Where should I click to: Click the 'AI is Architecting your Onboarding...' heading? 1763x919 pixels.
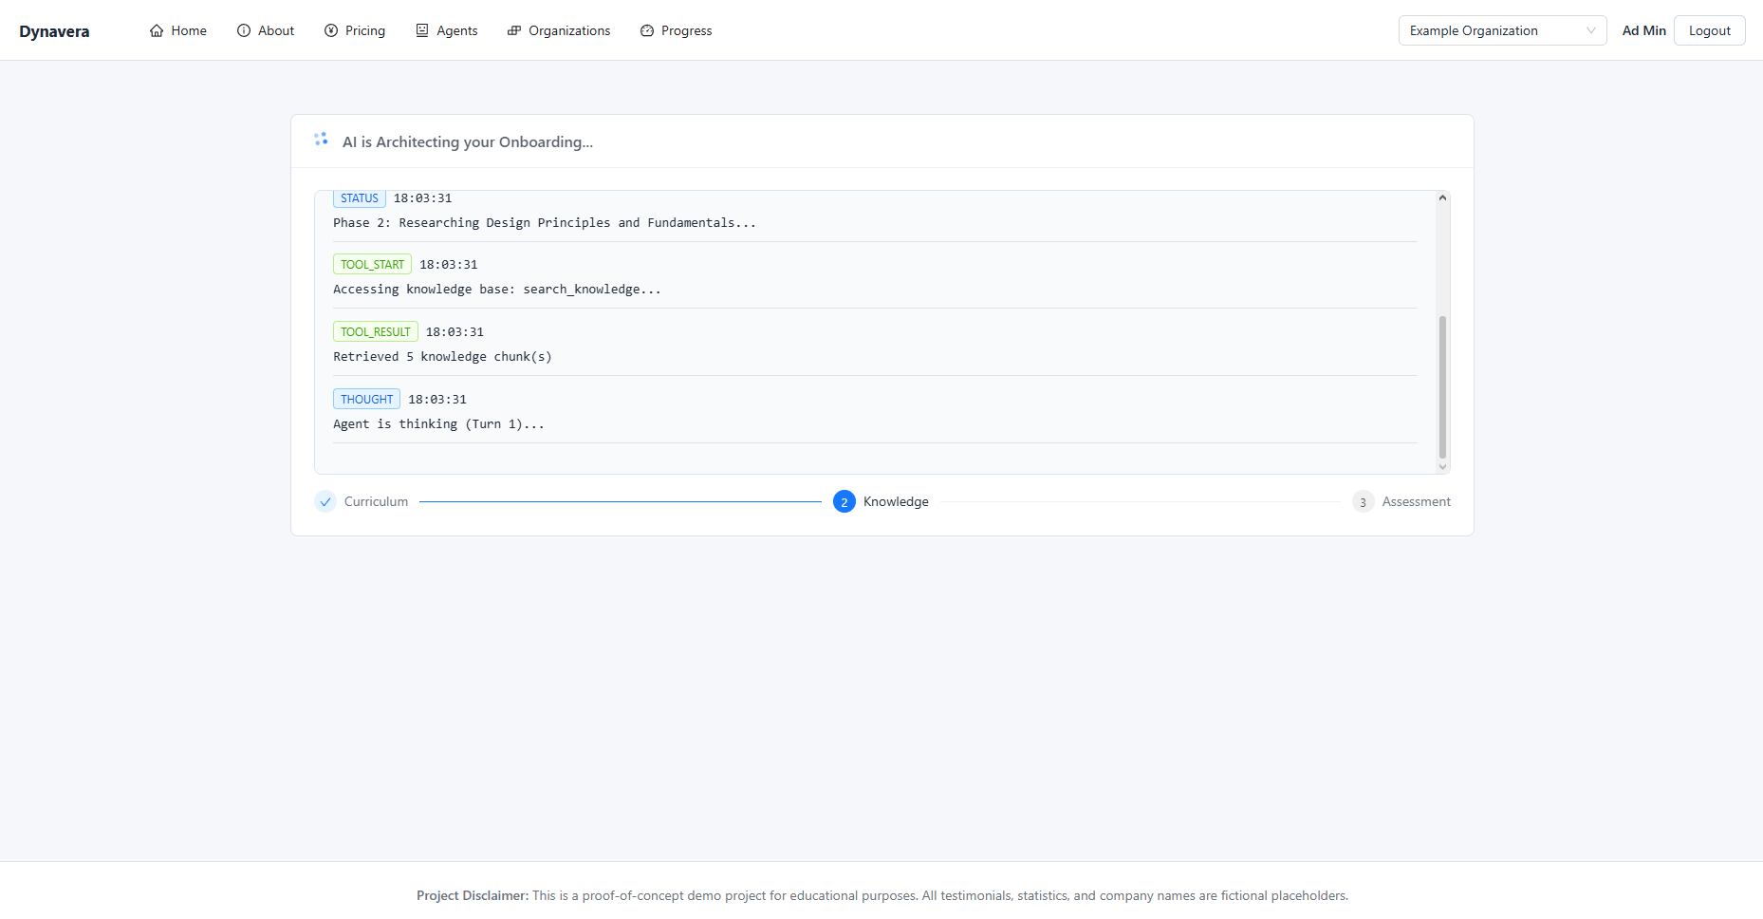point(468,141)
